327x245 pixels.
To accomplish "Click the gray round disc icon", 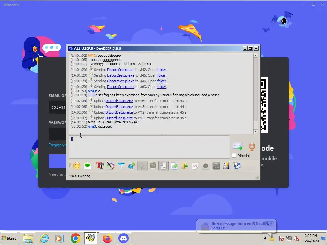I will [x=206, y=166].
